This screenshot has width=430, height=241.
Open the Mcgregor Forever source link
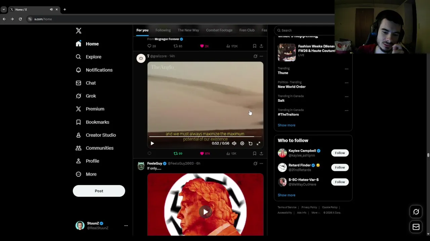(x=167, y=39)
